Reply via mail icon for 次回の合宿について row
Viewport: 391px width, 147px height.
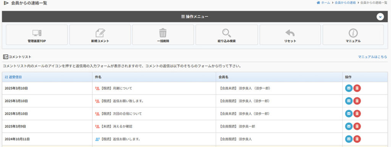click(x=349, y=114)
